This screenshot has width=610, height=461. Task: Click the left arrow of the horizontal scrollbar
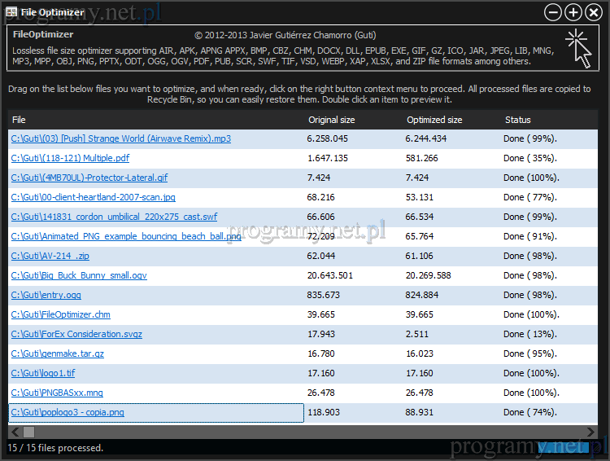(14, 432)
